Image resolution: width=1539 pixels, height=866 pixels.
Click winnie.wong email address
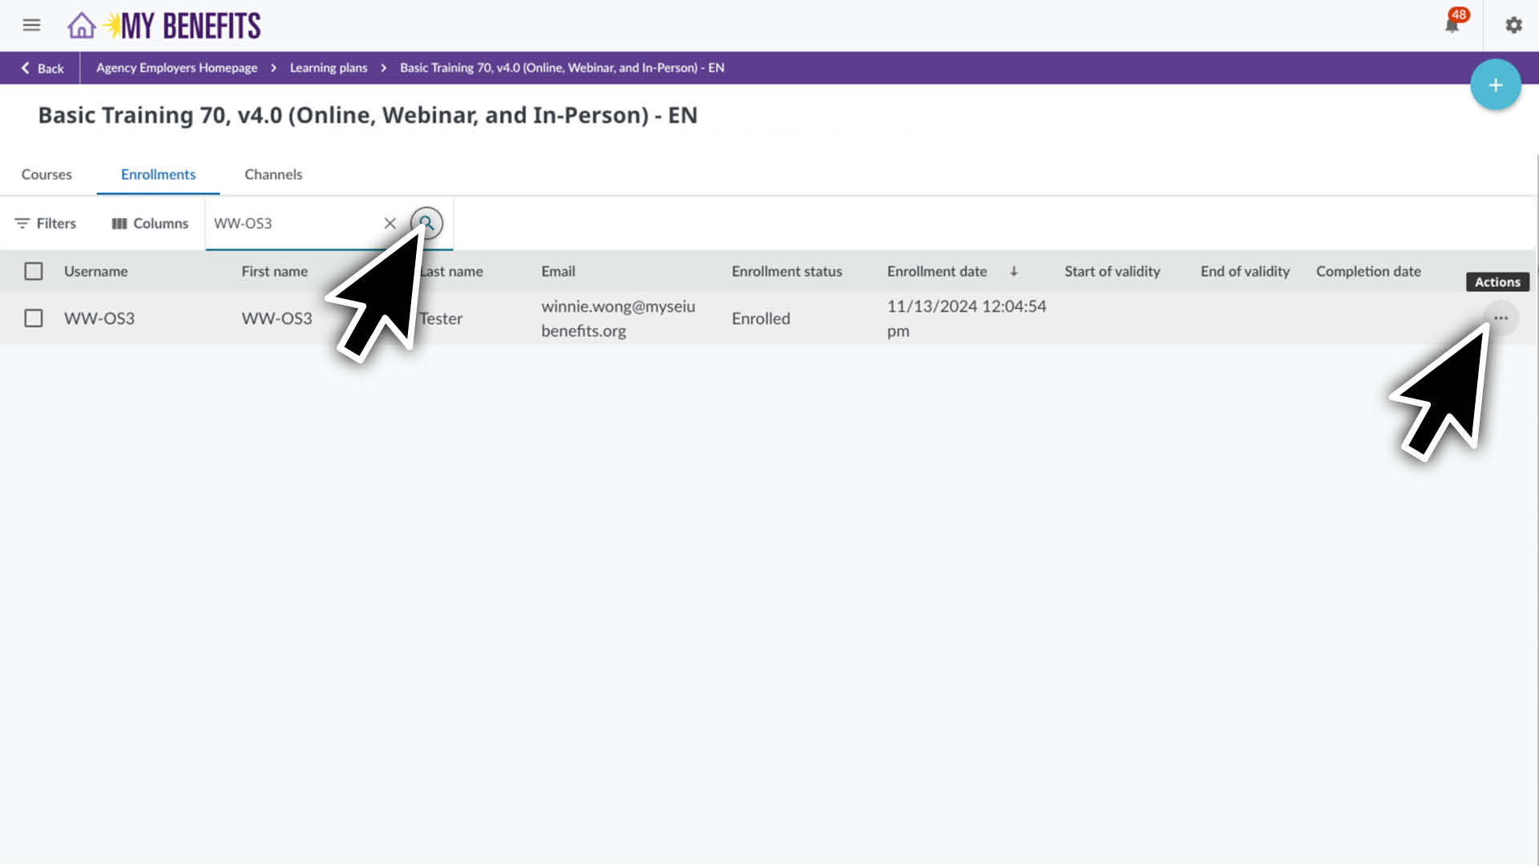(x=618, y=318)
